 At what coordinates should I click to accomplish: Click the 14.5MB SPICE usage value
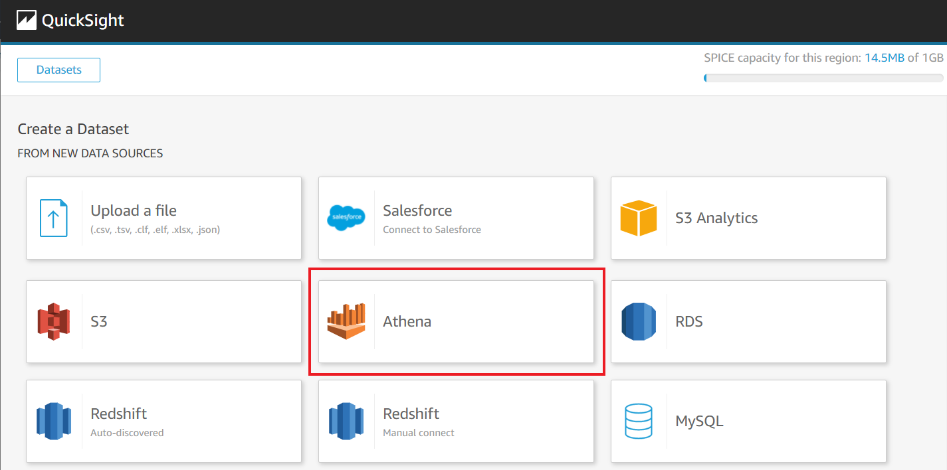tap(885, 58)
